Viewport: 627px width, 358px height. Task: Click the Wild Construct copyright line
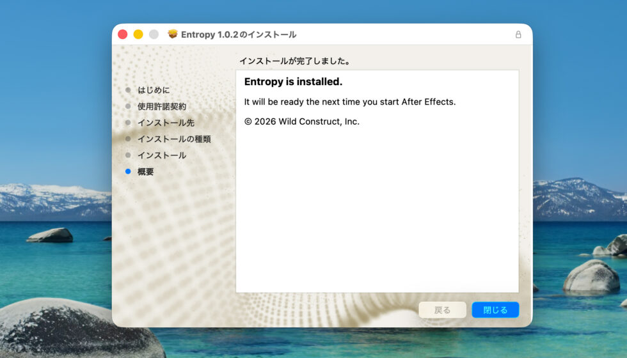tap(302, 121)
